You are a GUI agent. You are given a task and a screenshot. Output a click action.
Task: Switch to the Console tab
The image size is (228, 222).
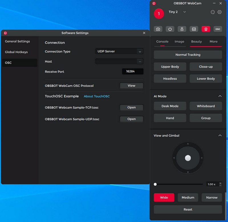pos(162,41)
